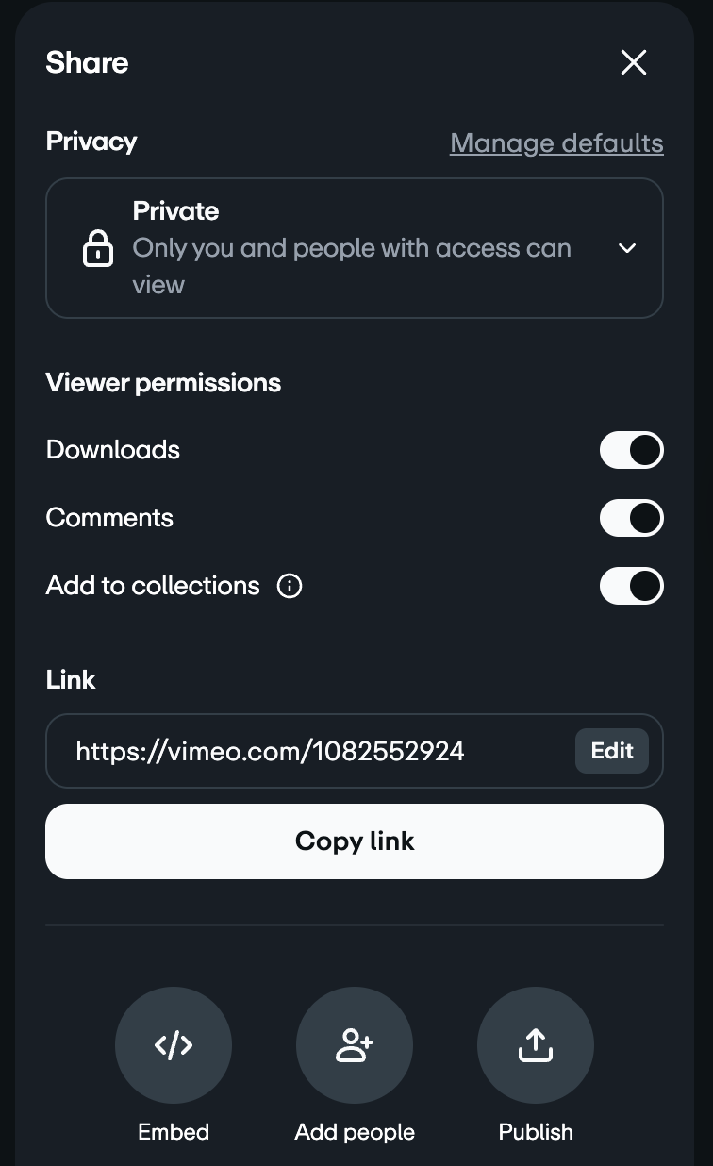Screen dimensions: 713x1166
Task: Click the Publish text label
Action: 536,1132
